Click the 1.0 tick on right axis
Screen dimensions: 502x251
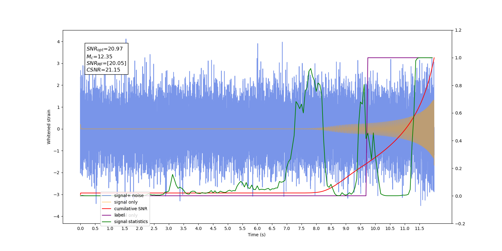coord(458,58)
